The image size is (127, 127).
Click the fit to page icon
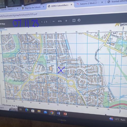point(74,20)
